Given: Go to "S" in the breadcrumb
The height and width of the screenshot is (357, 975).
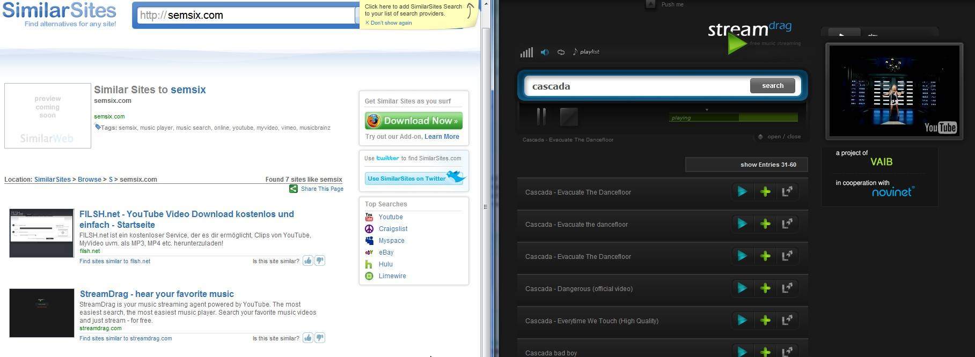Looking at the screenshot, I should pyautogui.click(x=111, y=180).
